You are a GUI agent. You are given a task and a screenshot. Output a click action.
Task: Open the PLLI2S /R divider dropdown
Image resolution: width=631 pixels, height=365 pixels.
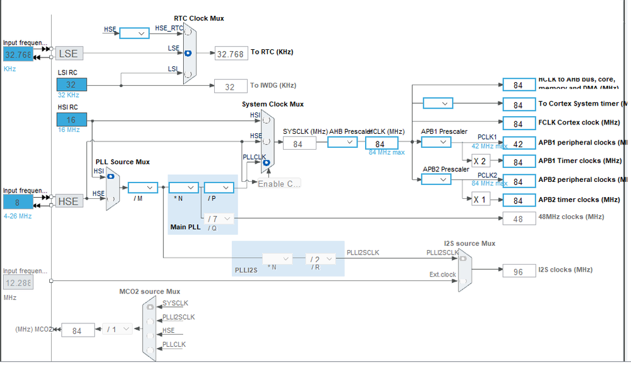click(320, 259)
